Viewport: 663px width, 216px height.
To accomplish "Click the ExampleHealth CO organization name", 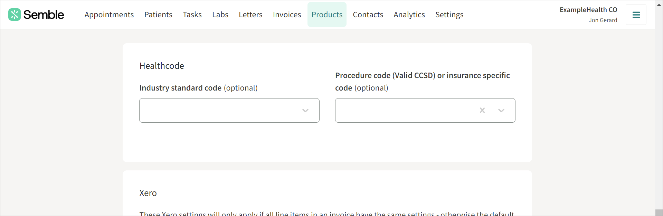I will (x=588, y=10).
